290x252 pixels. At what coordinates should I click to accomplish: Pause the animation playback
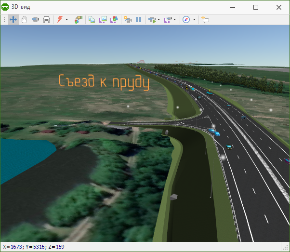pos(139,20)
